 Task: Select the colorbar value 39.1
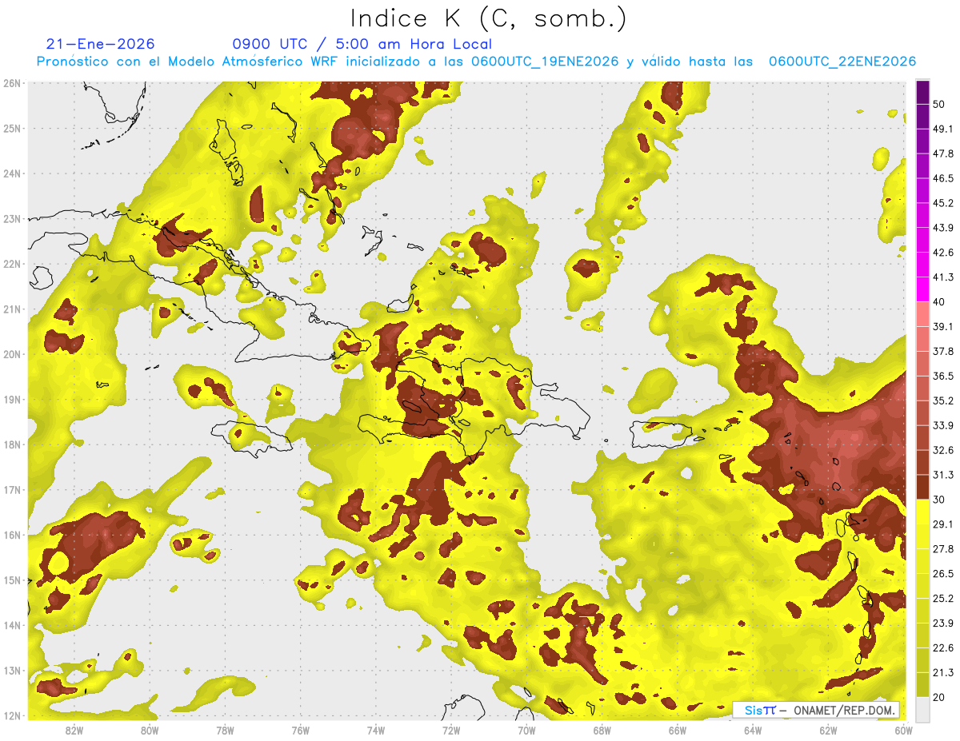click(x=942, y=326)
